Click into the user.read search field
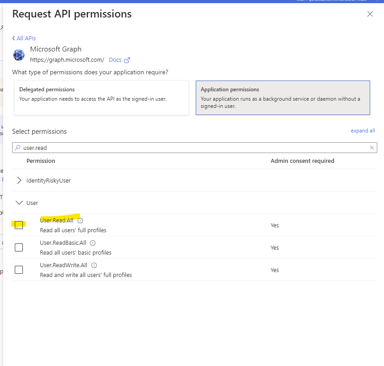 [x=193, y=148]
